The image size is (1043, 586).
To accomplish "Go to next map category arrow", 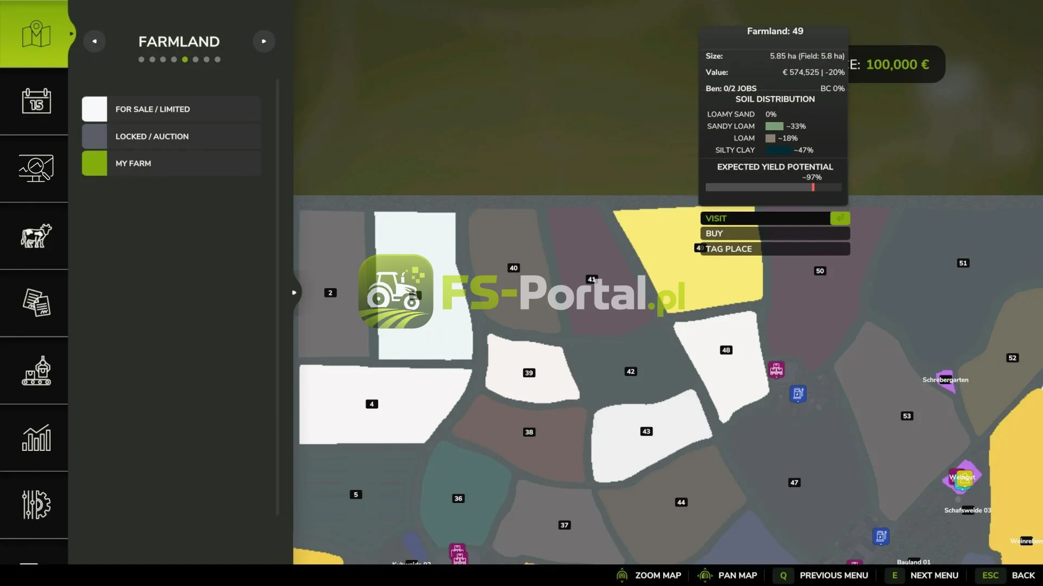I will click(x=264, y=41).
